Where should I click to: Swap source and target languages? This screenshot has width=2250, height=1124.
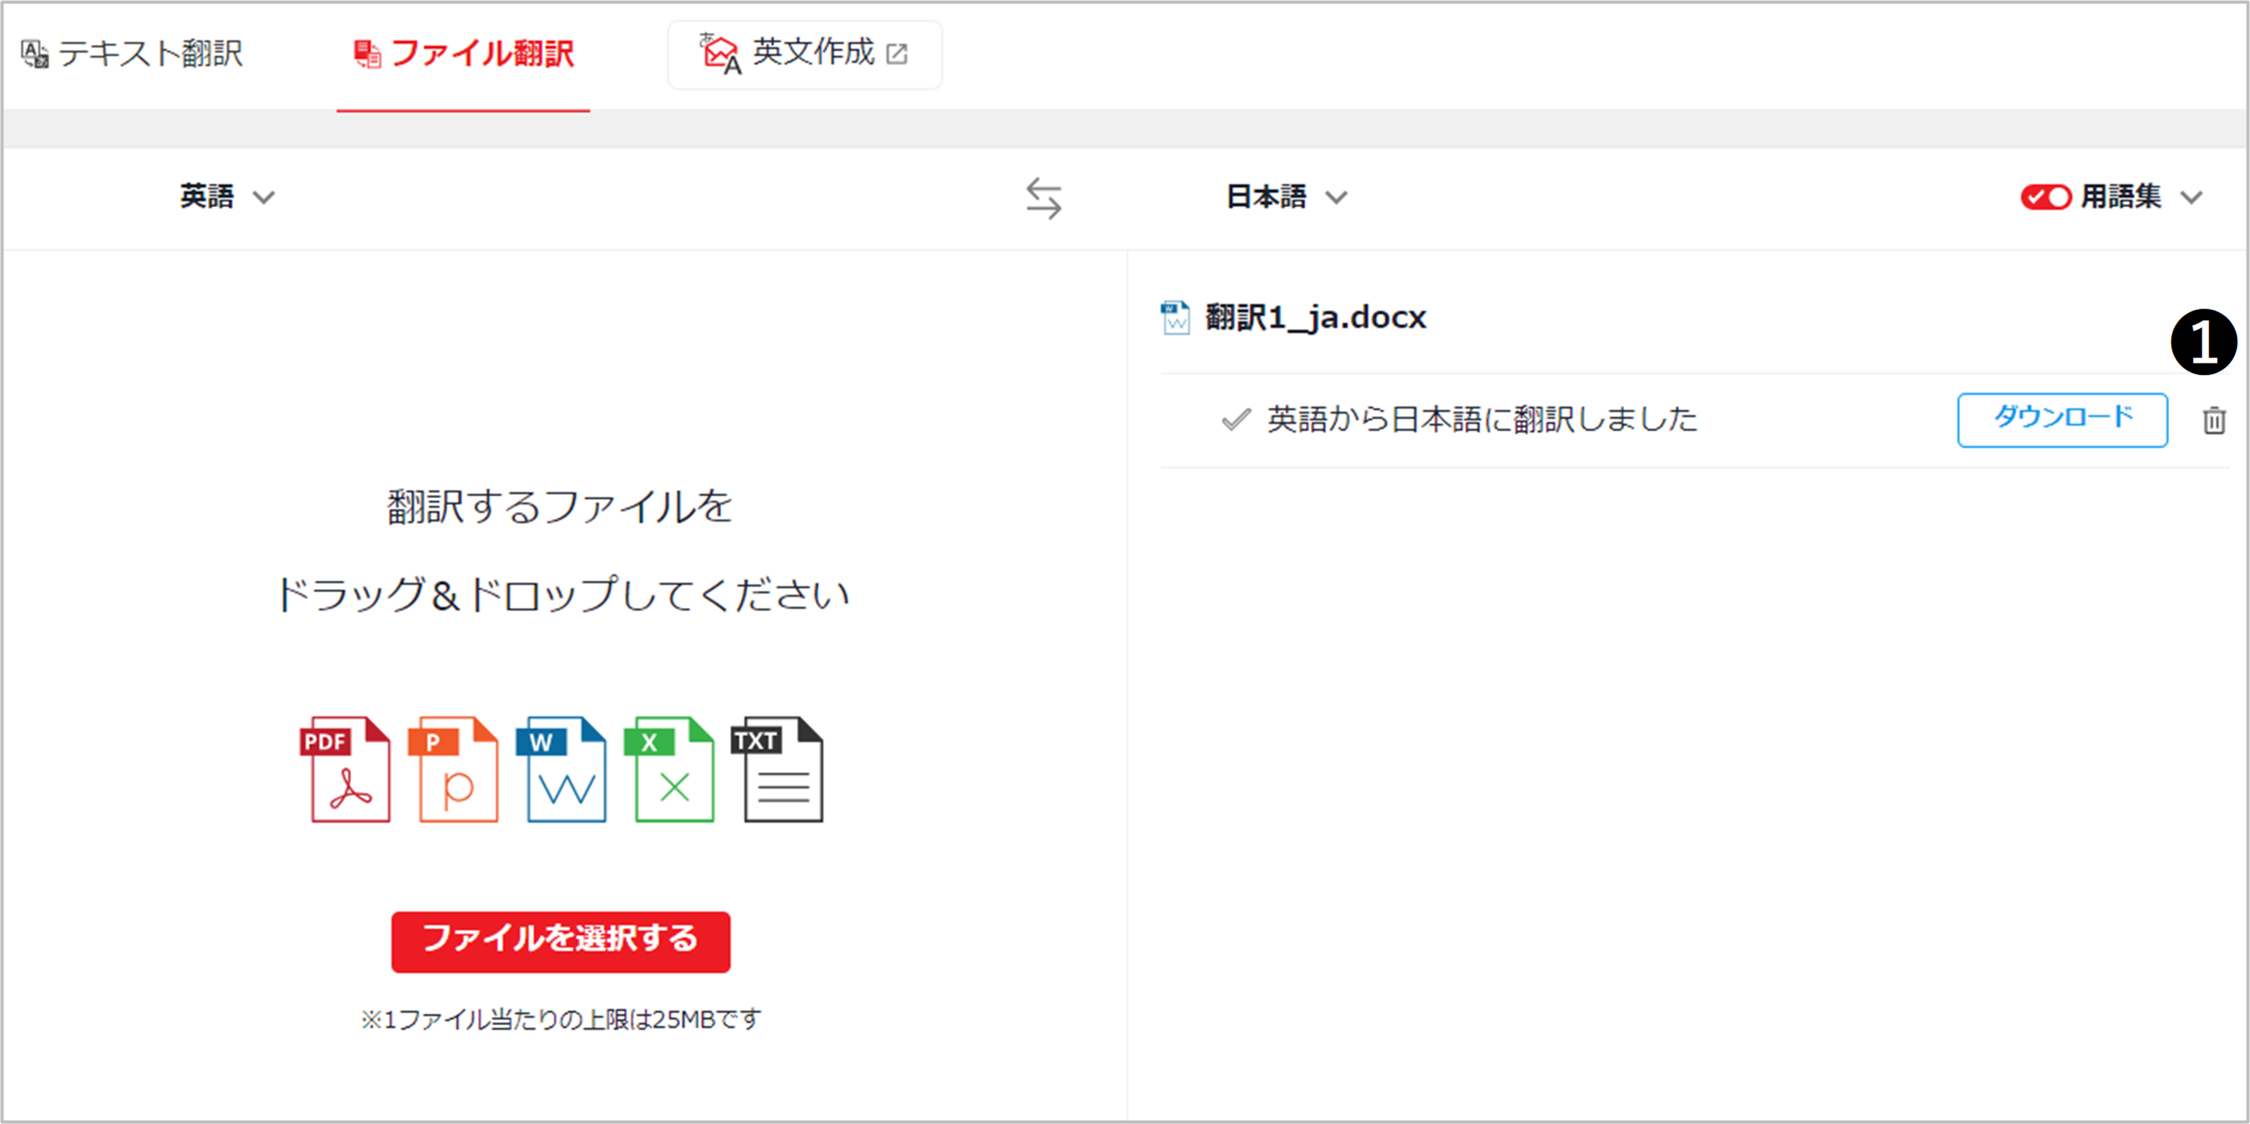click(1043, 198)
